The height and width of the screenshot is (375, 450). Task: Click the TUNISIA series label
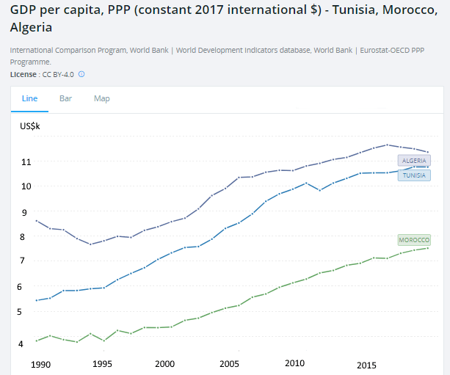point(414,175)
